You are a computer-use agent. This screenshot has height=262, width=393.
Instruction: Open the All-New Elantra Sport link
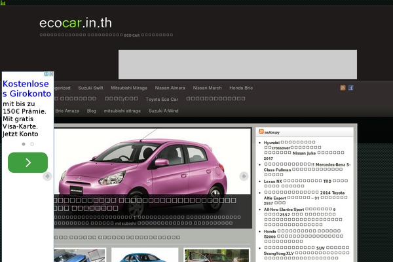coord(303,217)
